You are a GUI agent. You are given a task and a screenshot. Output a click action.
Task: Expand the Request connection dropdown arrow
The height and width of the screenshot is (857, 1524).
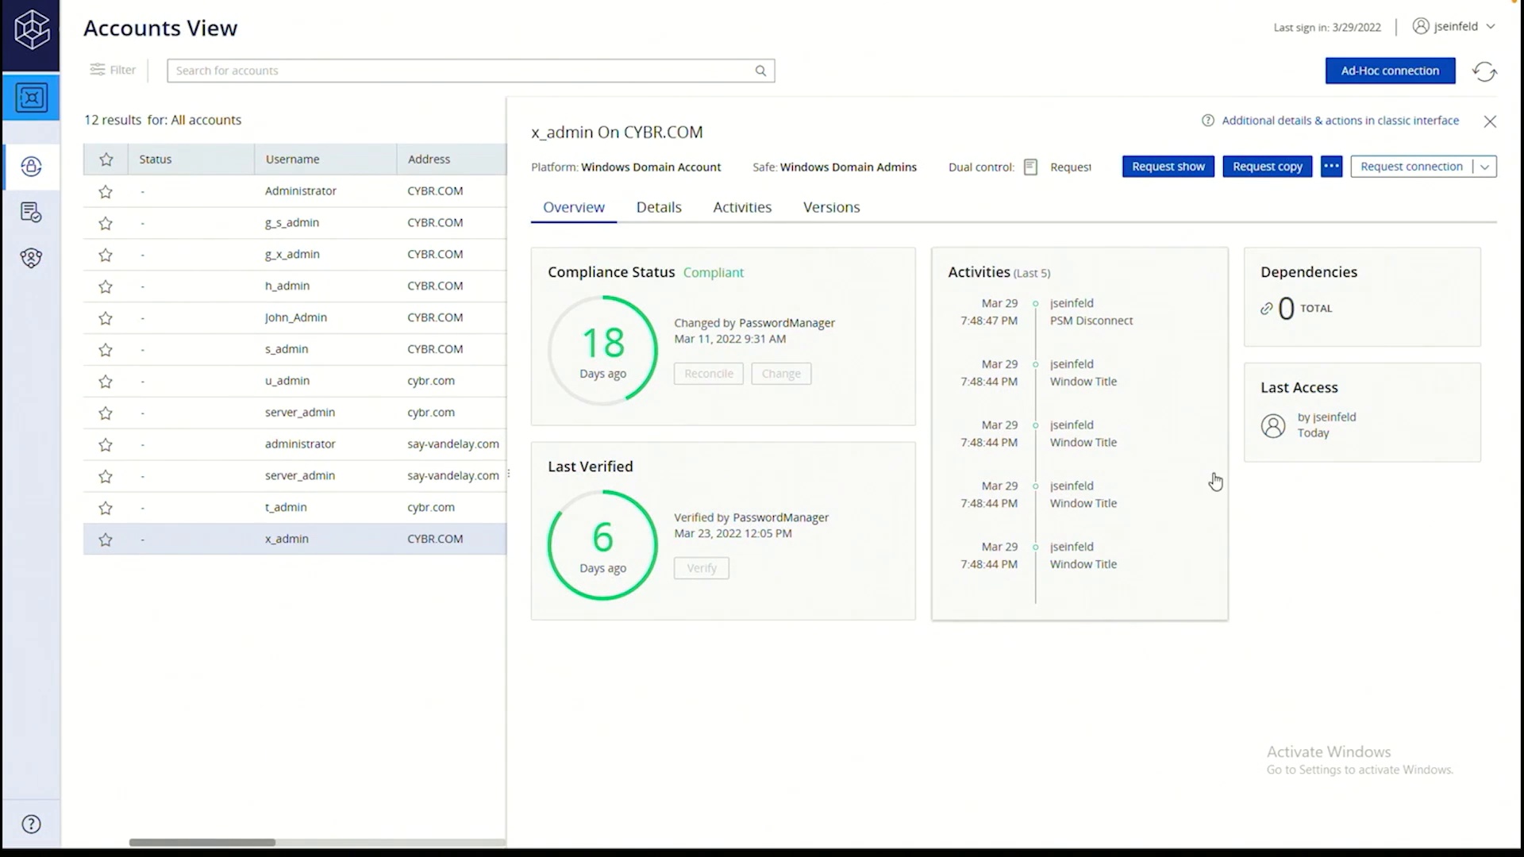click(1484, 167)
